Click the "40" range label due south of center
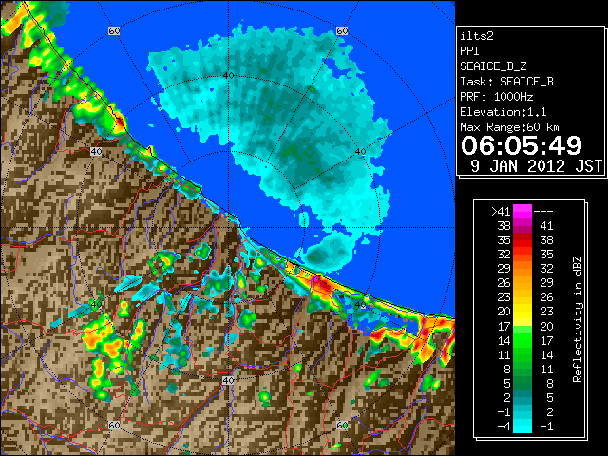608x456 pixels. [x=228, y=380]
